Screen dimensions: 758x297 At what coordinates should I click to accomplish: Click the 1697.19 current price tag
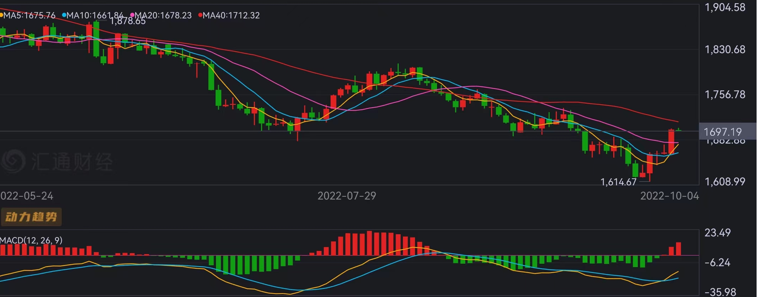coord(723,132)
